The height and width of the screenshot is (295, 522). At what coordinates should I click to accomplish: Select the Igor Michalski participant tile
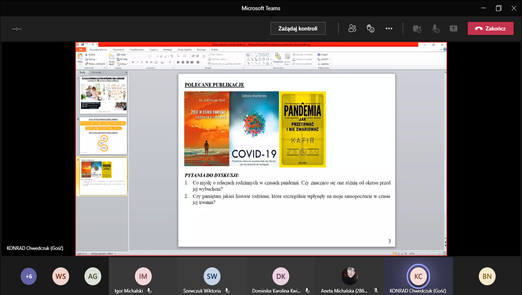[x=143, y=276]
